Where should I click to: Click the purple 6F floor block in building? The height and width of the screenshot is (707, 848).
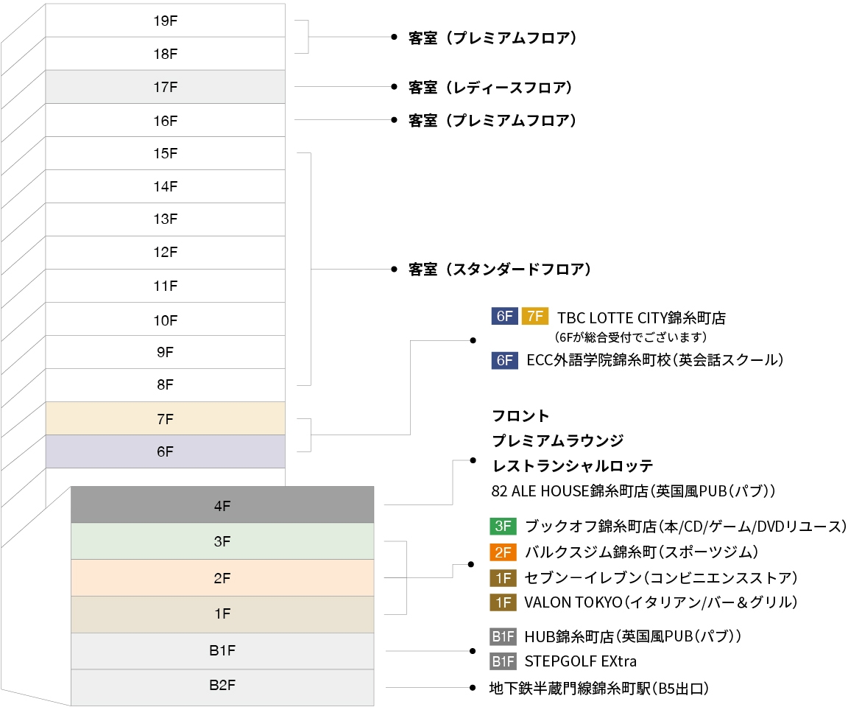coord(166,451)
